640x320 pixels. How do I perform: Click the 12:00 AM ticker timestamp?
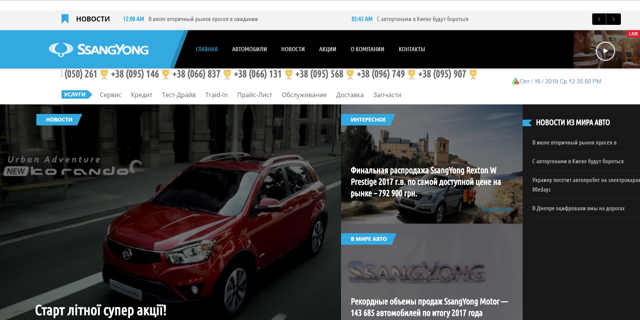pos(133,19)
